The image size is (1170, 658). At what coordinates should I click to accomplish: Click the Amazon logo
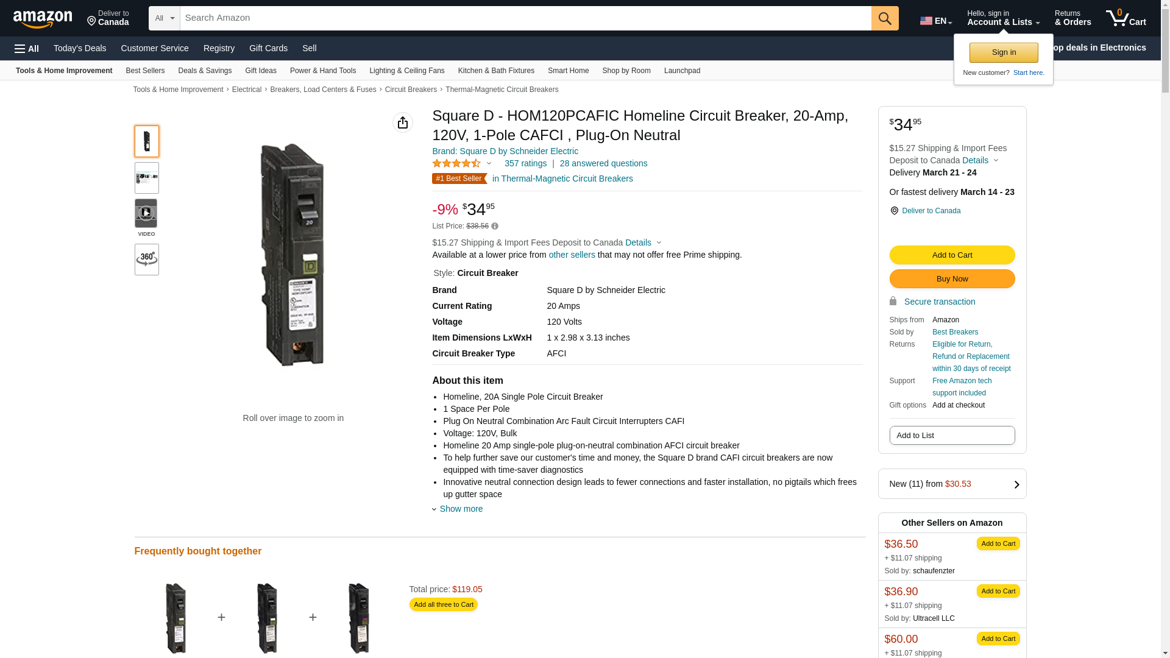coord(43,19)
